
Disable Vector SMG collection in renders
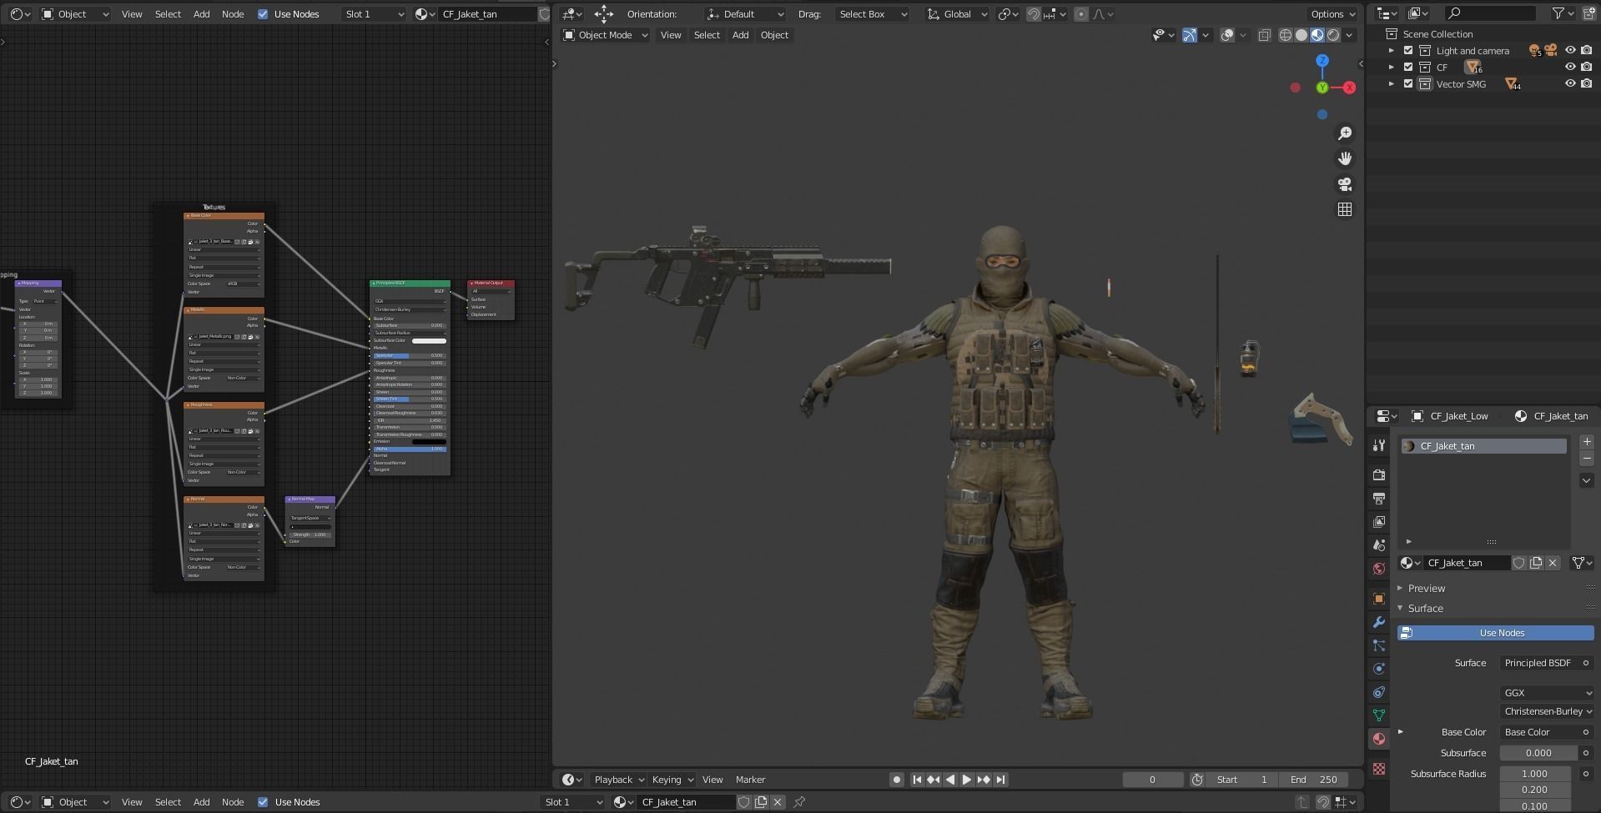point(1586,84)
